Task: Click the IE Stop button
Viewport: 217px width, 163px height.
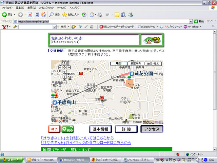Action: pyautogui.click(x=30, y=15)
